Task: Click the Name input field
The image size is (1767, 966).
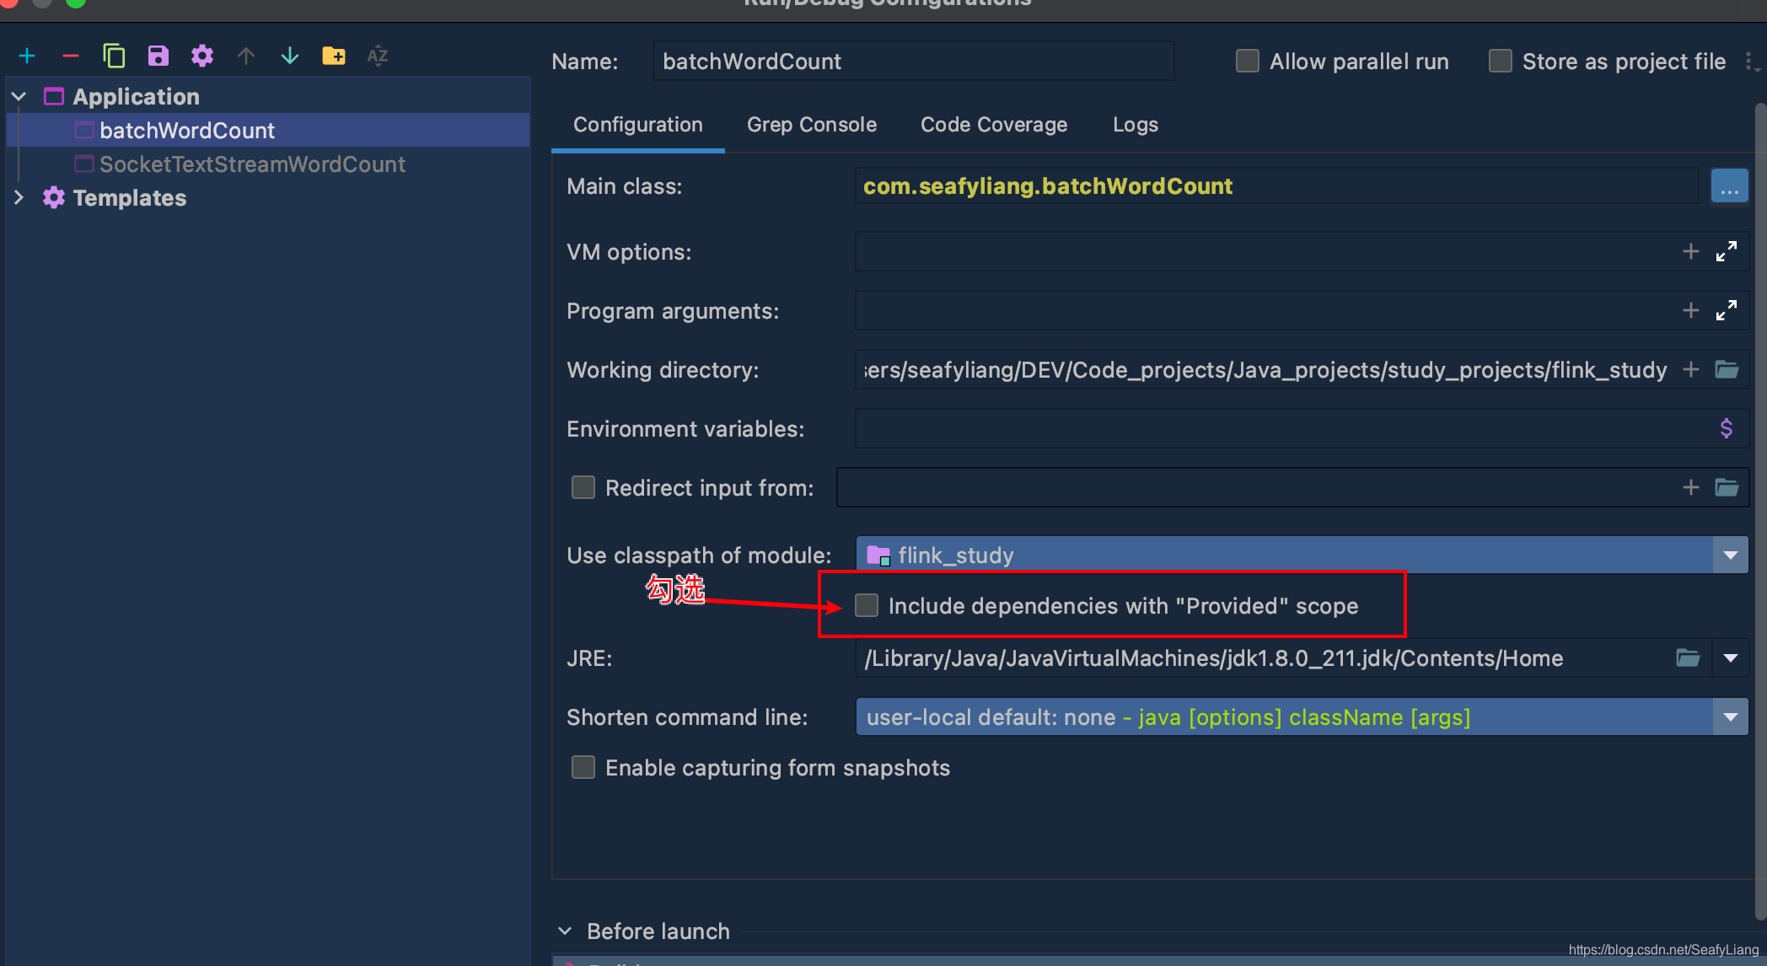Action: pos(913,62)
